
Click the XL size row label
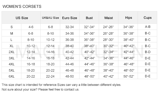coord(11,46)
